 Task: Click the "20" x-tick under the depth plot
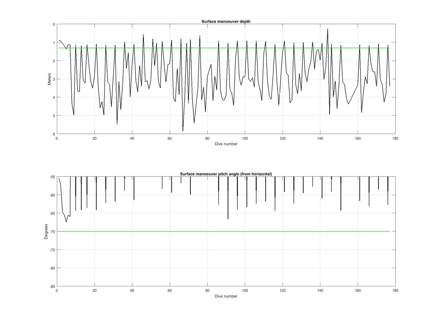[x=94, y=138]
